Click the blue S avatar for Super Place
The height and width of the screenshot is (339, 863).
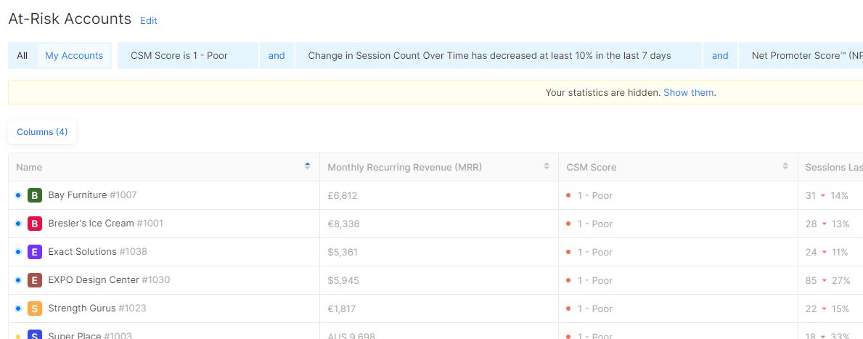click(35, 335)
